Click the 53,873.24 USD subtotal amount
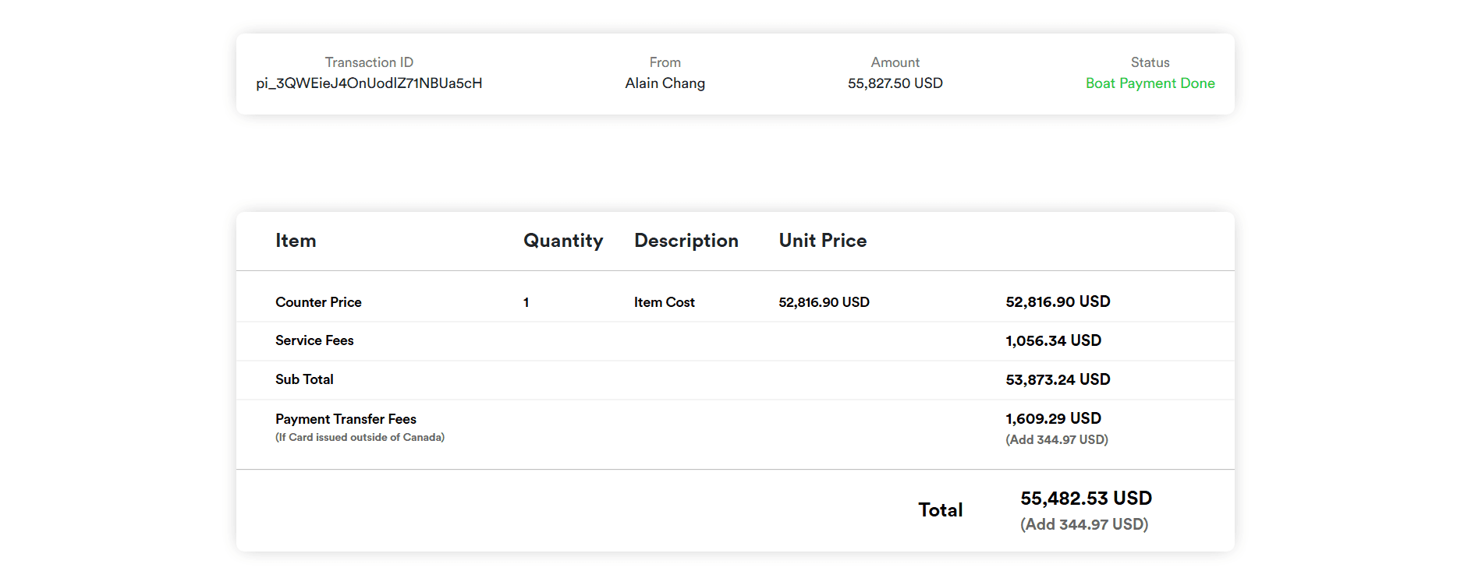Viewport: 1457px width, 578px height. [1058, 379]
